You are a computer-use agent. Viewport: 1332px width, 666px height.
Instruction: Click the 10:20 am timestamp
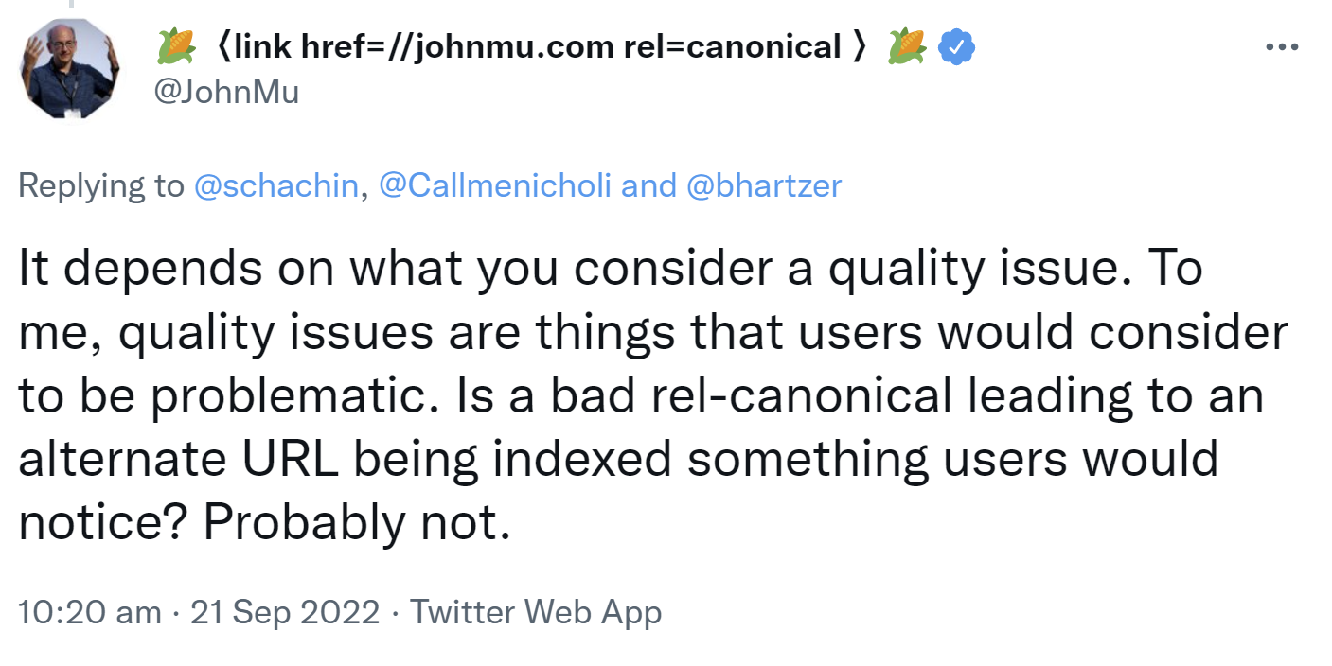[x=90, y=612]
